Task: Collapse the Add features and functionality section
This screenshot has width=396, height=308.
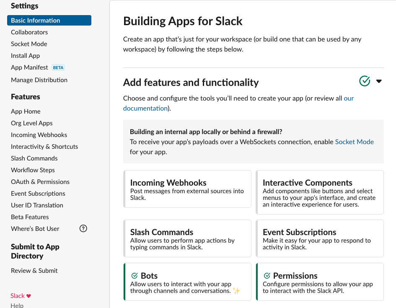Action: point(379,81)
